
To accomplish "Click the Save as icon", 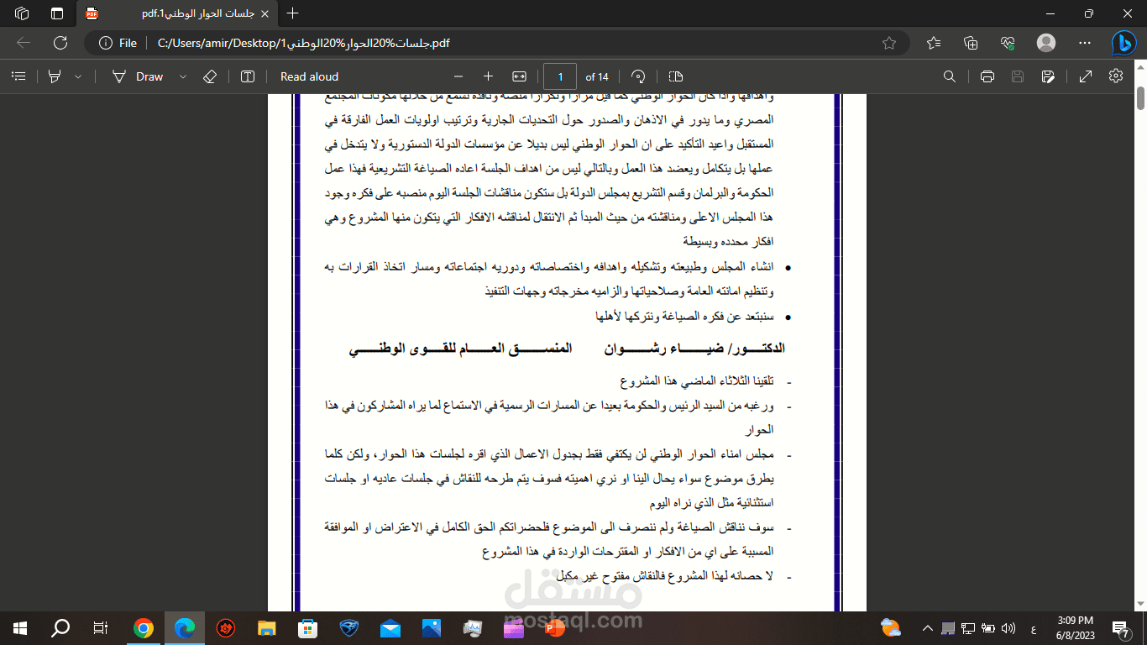I will click(x=1048, y=76).
